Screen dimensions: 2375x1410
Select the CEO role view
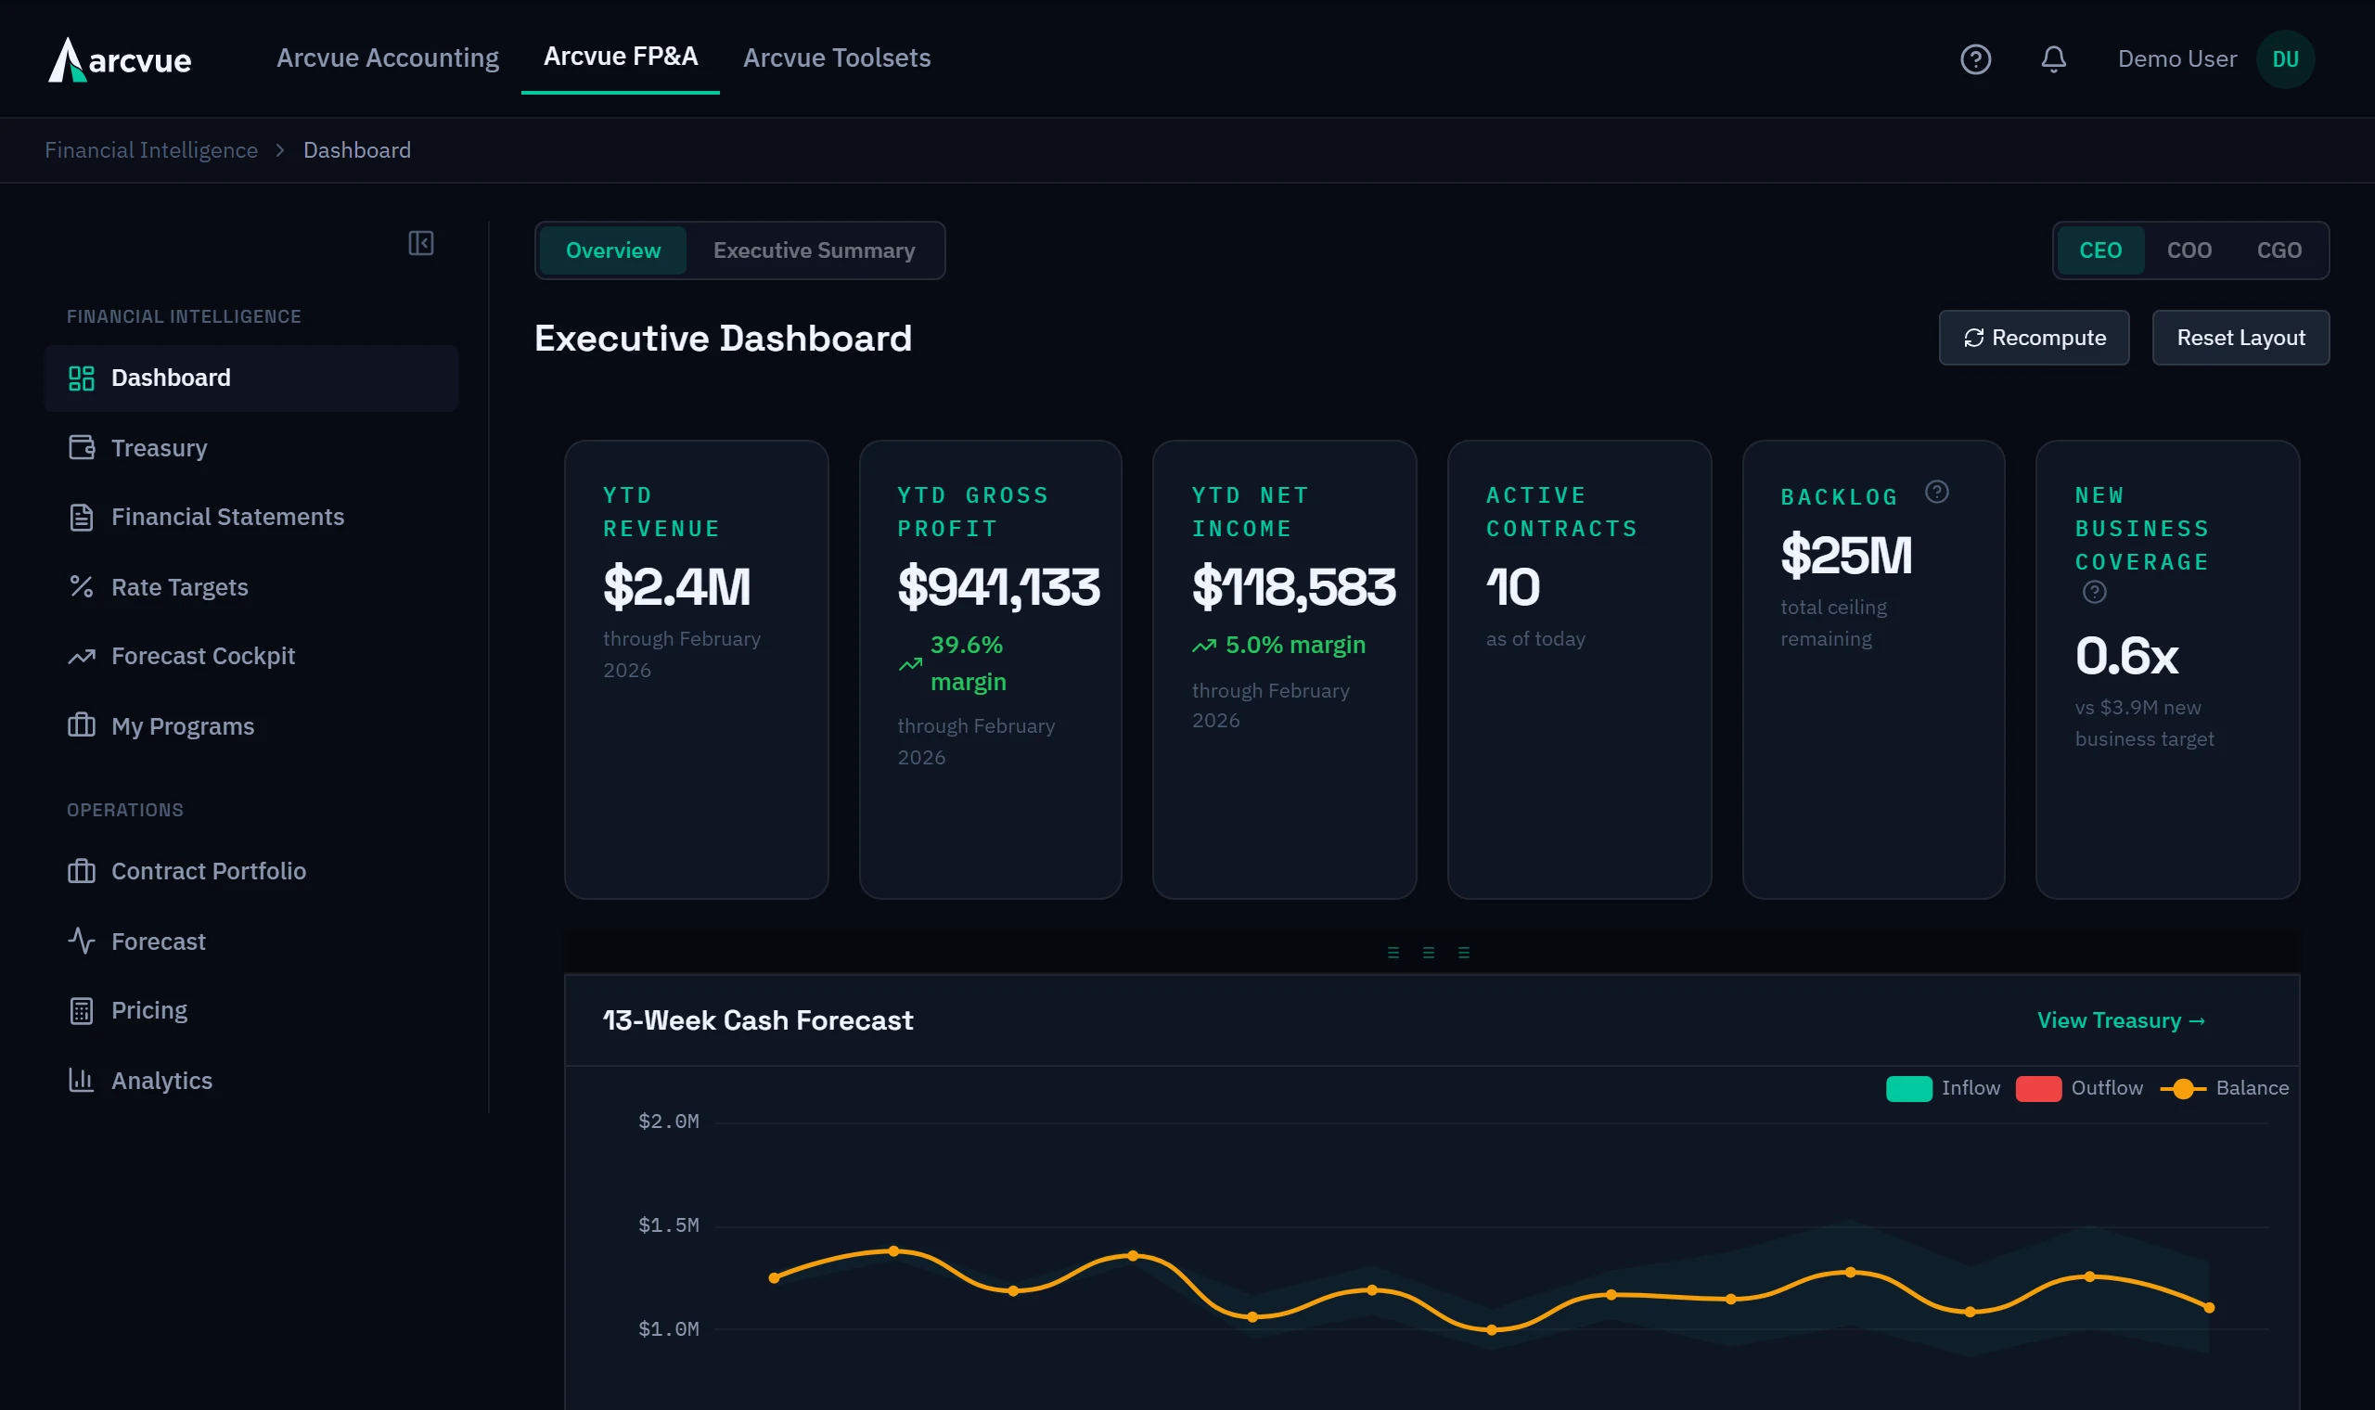(x=2099, y=250)
